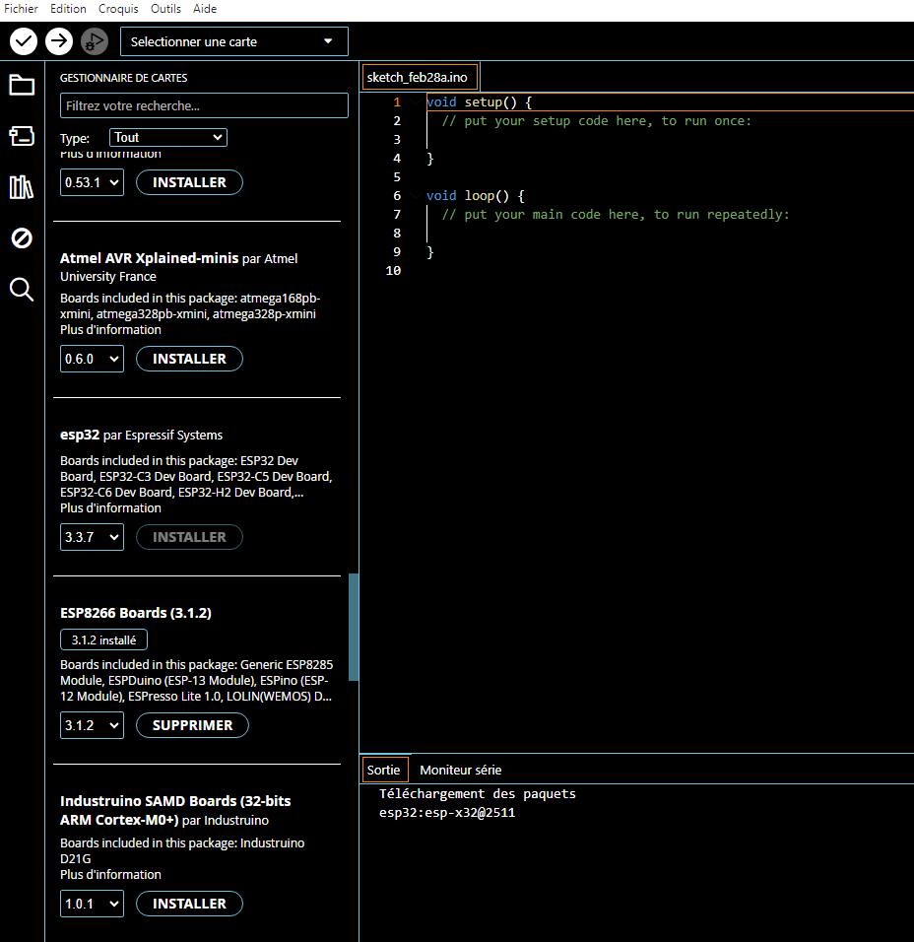Open the Library Manager books icon
The width and height of the screenshot is (914, 942).
[22, 187]
